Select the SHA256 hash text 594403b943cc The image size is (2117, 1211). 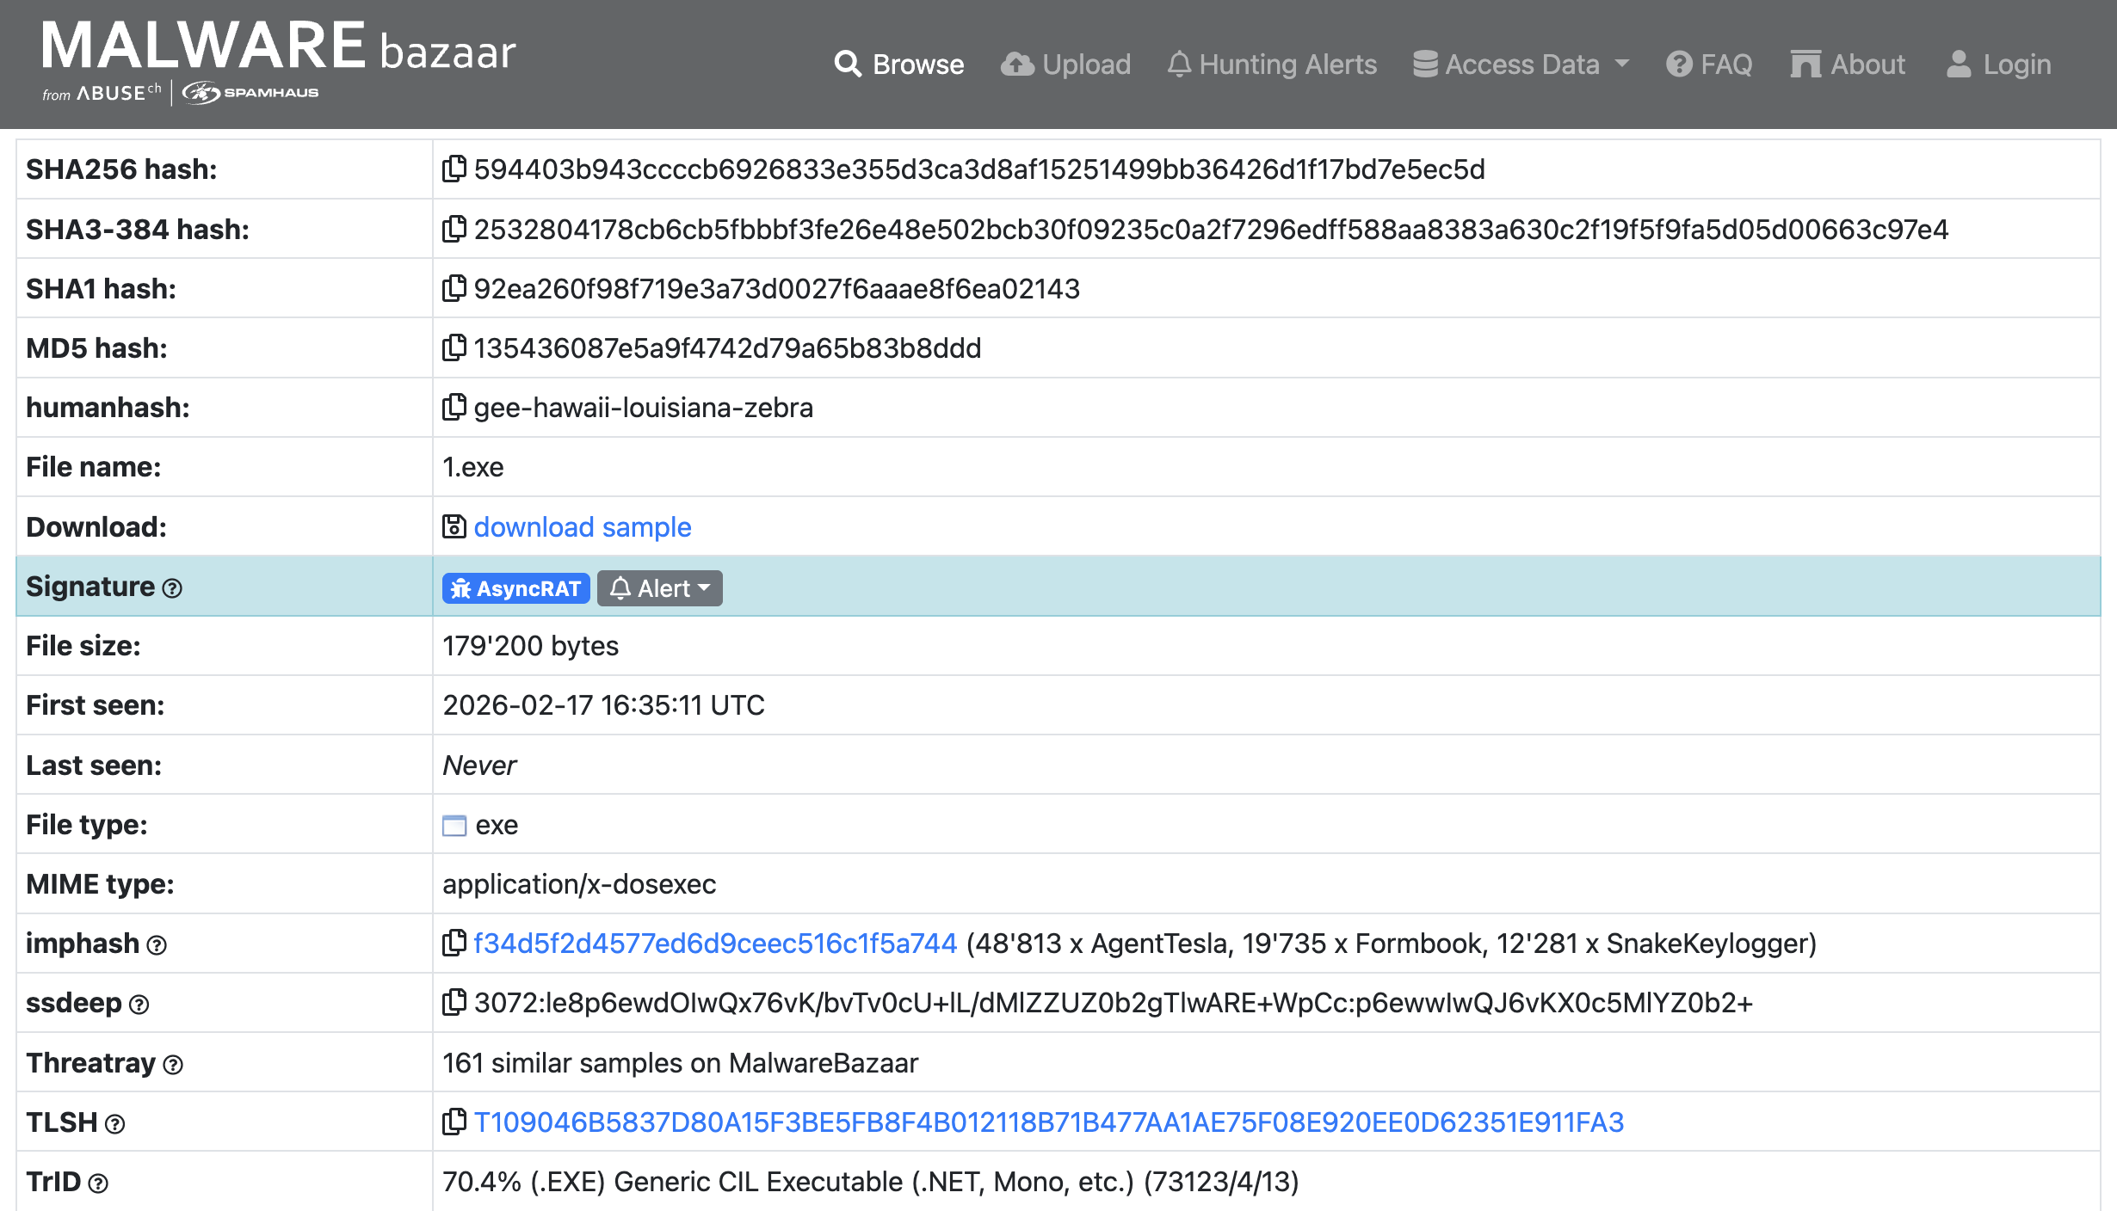pos(979,169)
